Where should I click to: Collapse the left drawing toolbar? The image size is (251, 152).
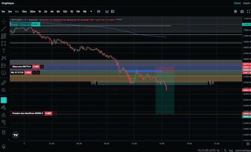tap(8, 140)
